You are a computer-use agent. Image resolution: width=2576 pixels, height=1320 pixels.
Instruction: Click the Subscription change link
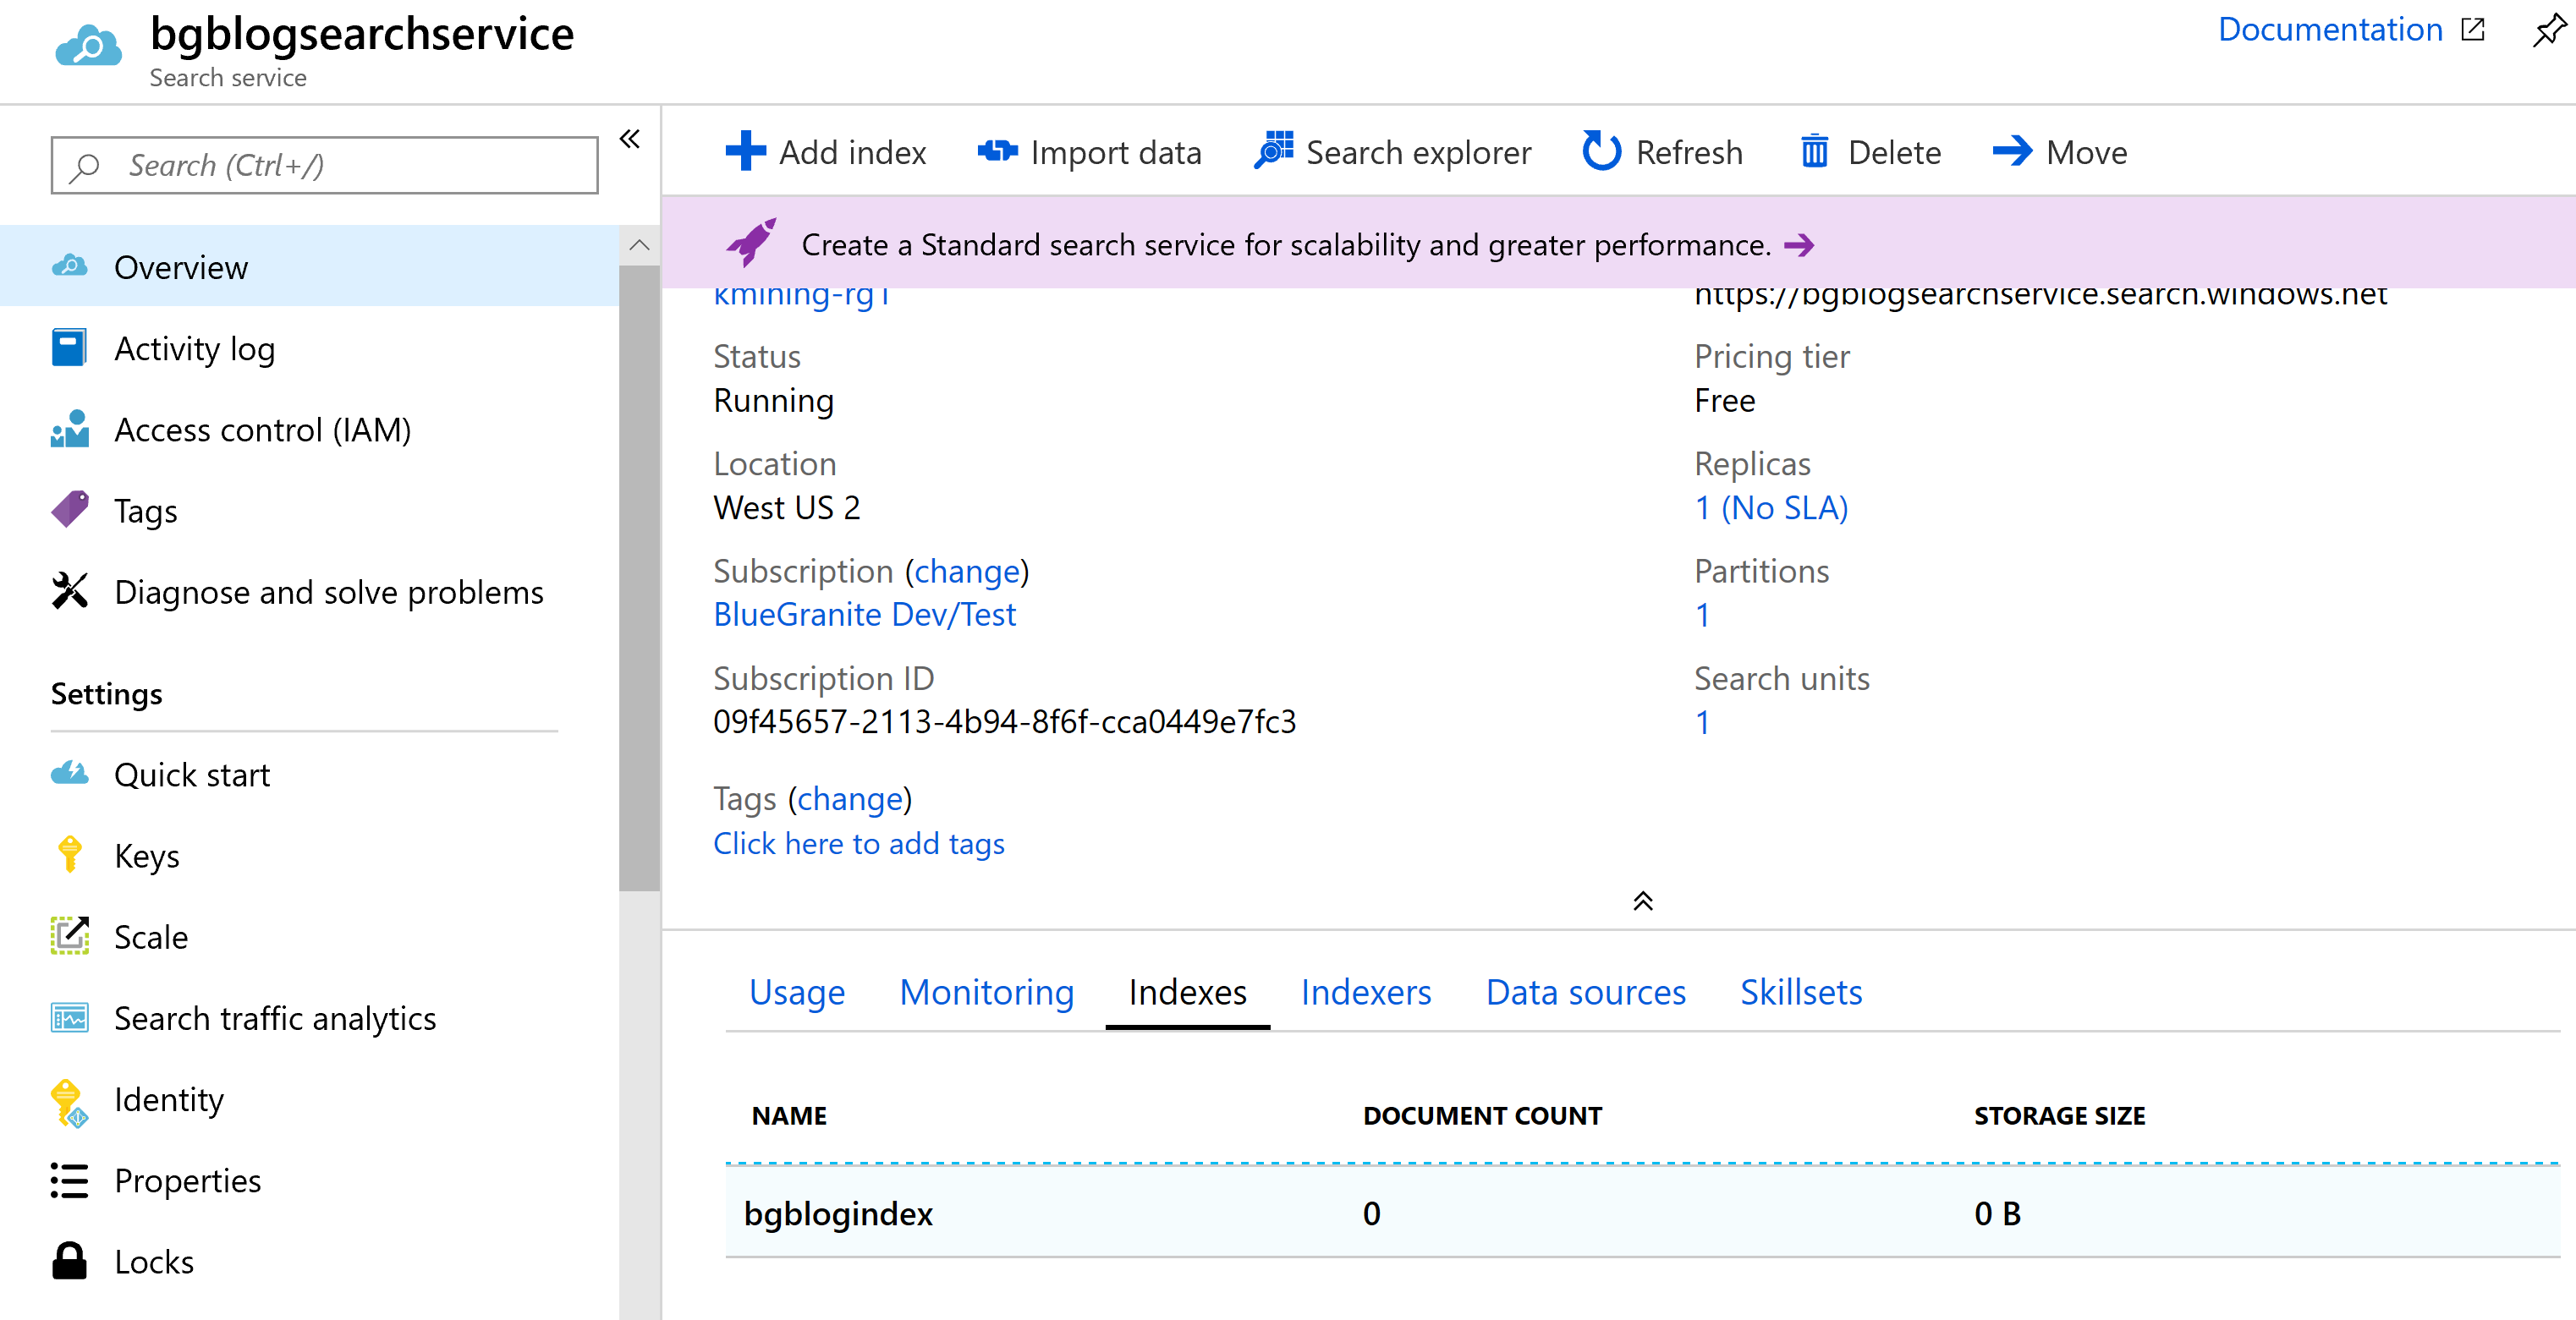tap(967, 571)
